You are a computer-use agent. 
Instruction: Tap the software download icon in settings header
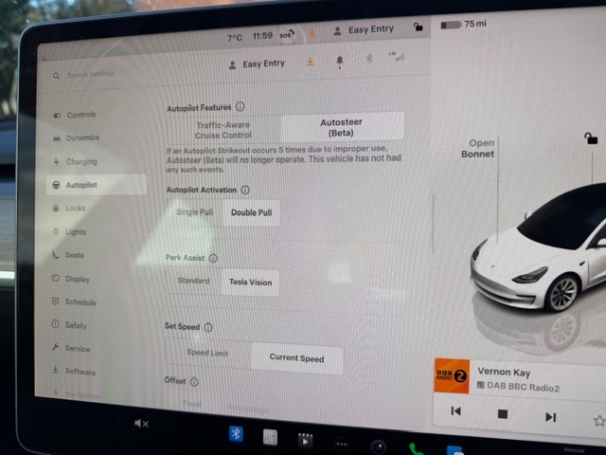coord(310,62)
